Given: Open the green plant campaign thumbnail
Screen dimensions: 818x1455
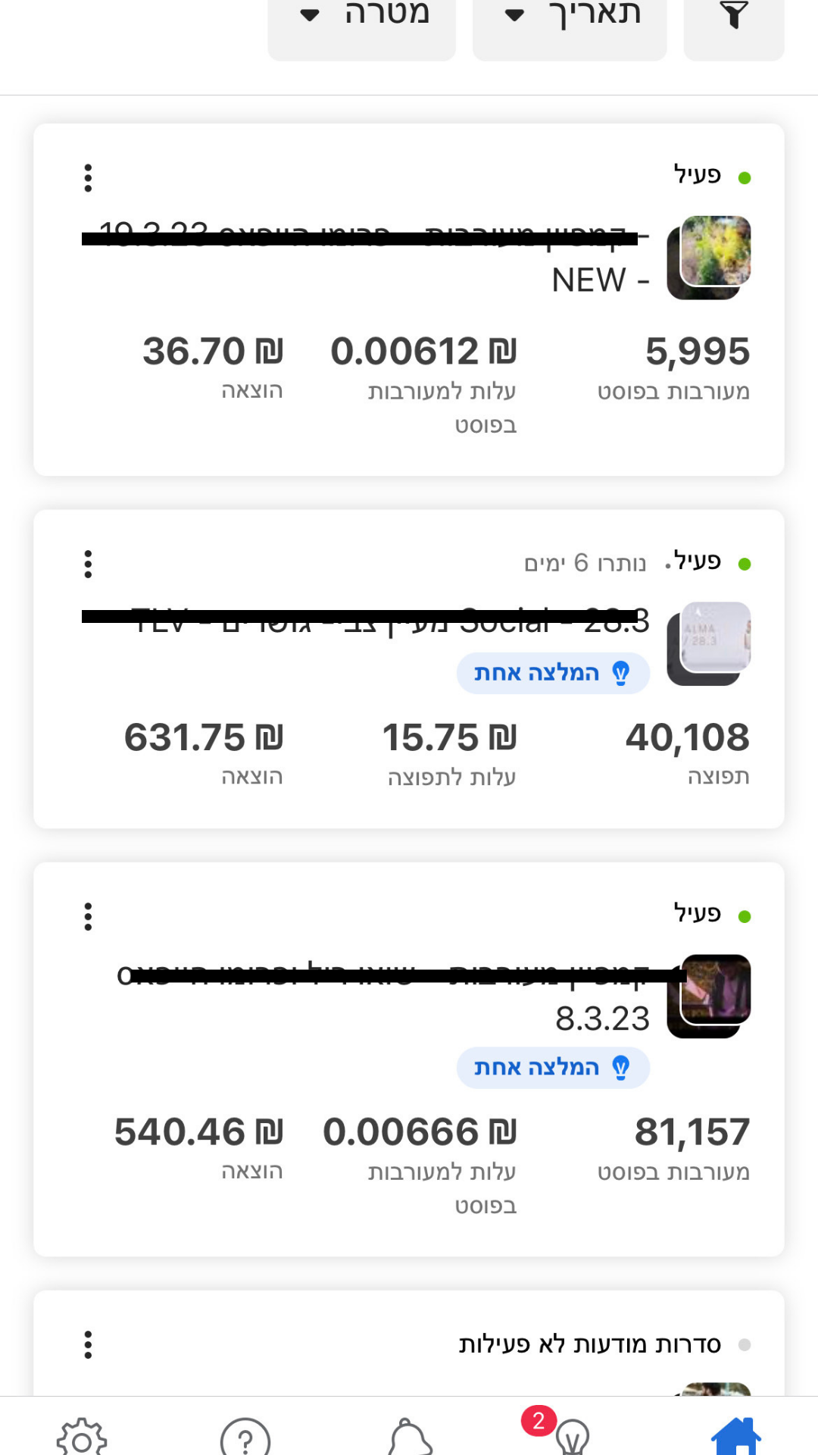Looking at the screenshot, I should [709, 258].
